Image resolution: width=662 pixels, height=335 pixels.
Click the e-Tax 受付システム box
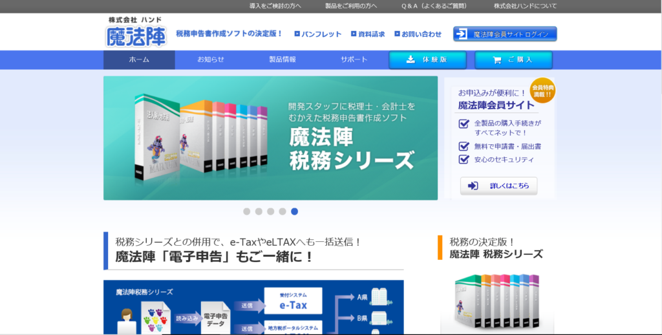(293, 301)
